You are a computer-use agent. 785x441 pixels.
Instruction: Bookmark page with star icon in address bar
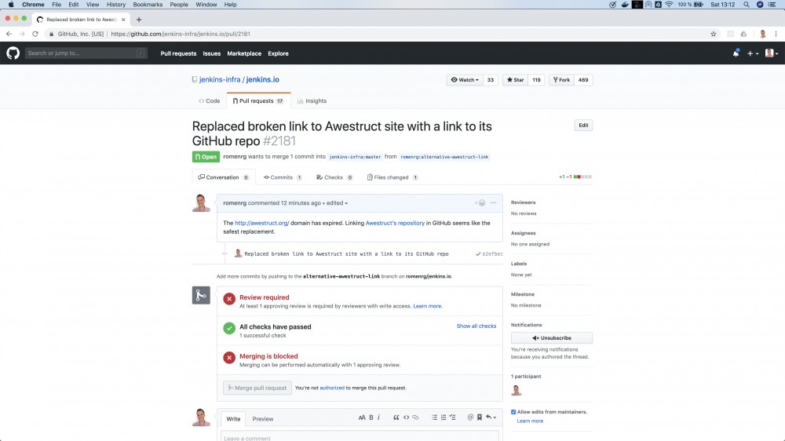click(x=714, y=34)
